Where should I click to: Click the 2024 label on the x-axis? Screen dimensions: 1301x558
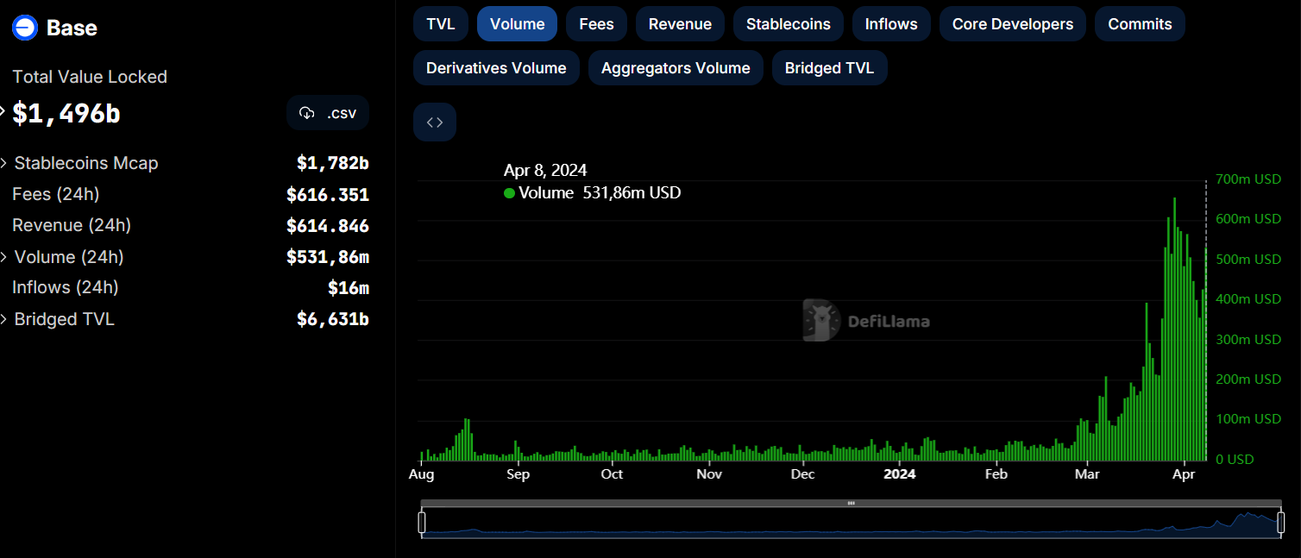coord(900,474)
